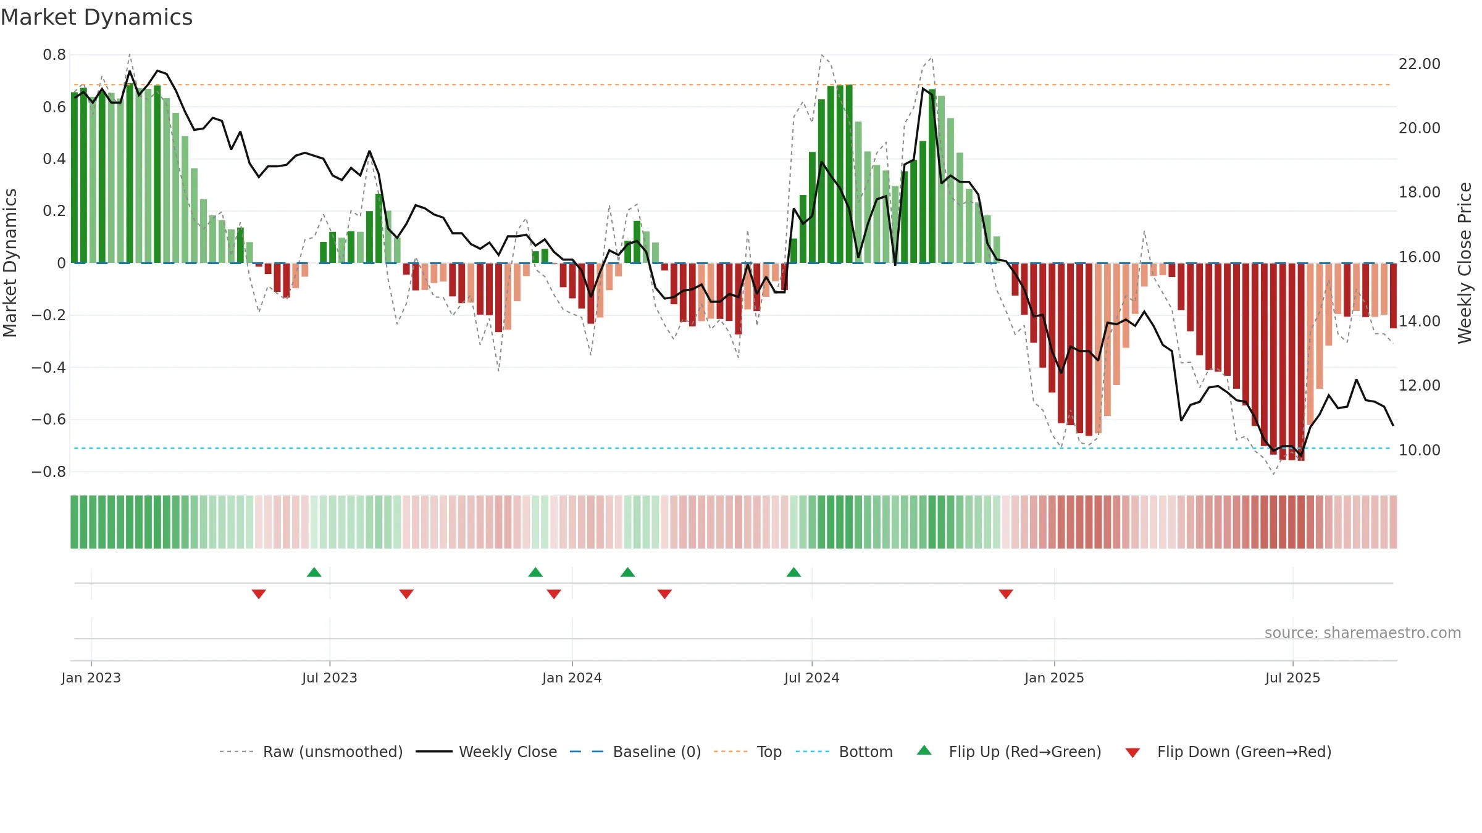Click the 0.6 tick on left axis
Screen dimensions: 1482x833
(x=54, y=107)
